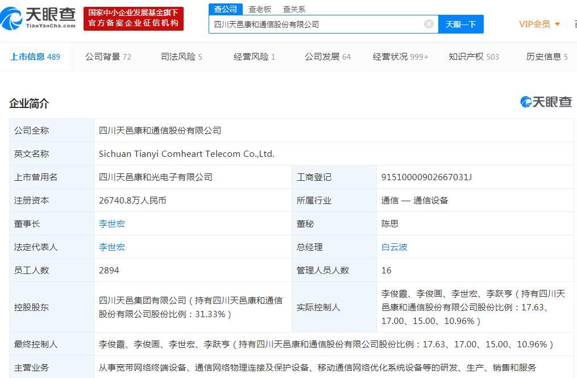
Task: Open 李世宏 link in 法定代表人 row
Action: click(x=112, y=247)
